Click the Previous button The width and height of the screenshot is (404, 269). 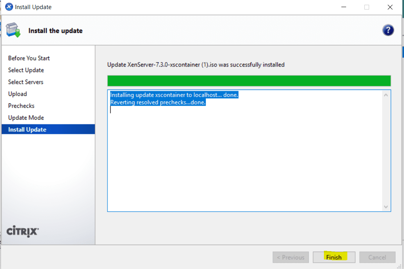point(290,257)
